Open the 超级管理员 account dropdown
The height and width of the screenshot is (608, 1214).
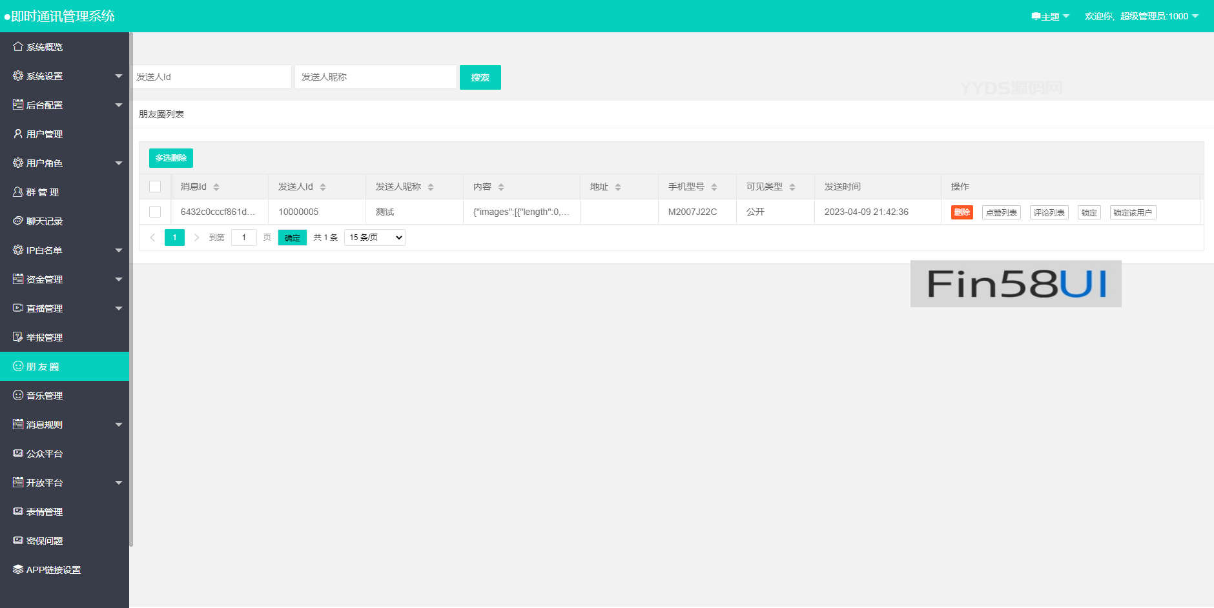(x=1141, y=16)
